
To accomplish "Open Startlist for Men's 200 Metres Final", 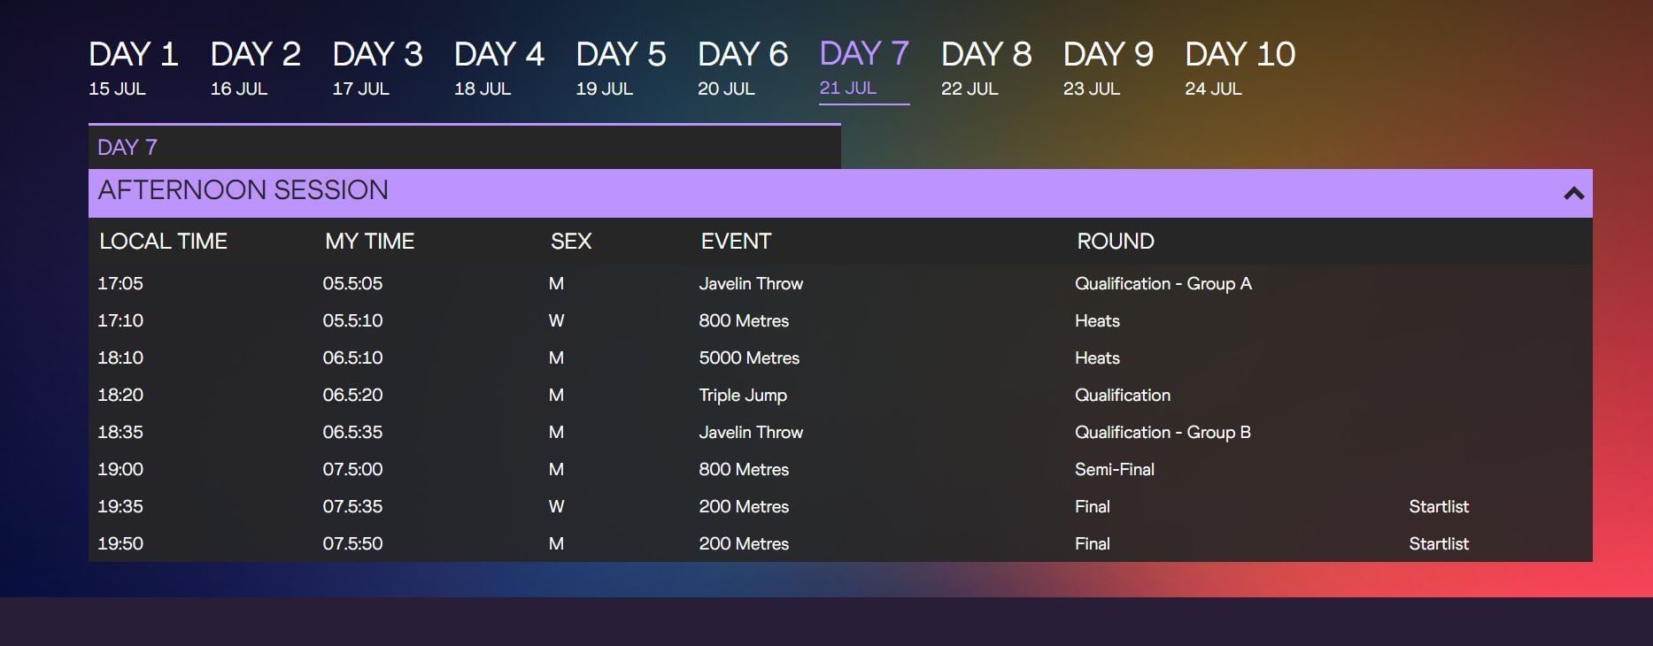I will coord(1439,543).
